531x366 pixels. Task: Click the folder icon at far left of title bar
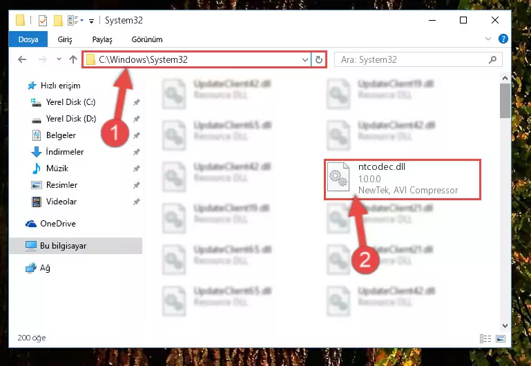[x=20, y=20]
